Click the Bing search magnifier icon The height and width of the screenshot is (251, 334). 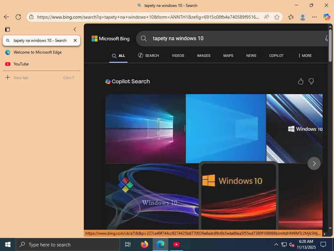[144, 39]
